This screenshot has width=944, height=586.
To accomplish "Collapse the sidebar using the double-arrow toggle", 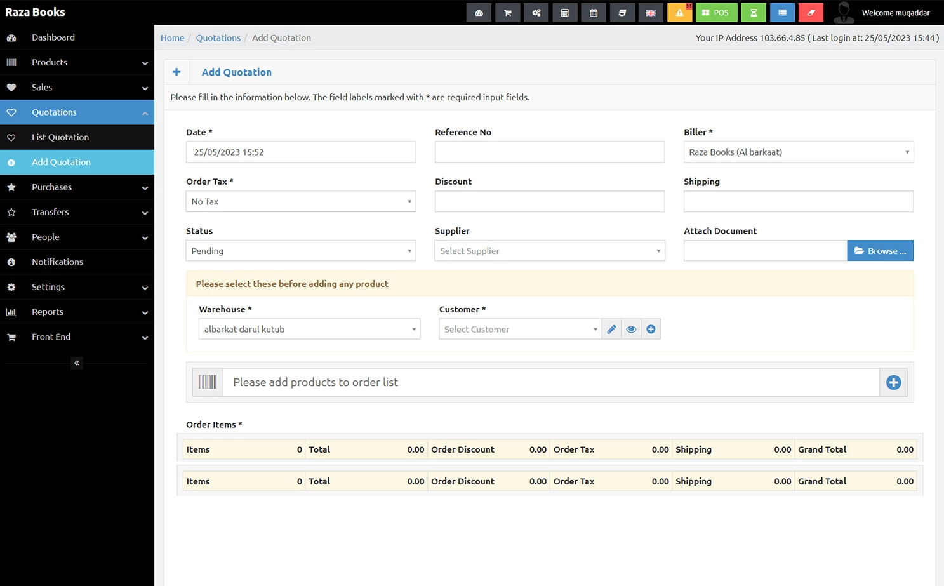I will click(76, 363).
